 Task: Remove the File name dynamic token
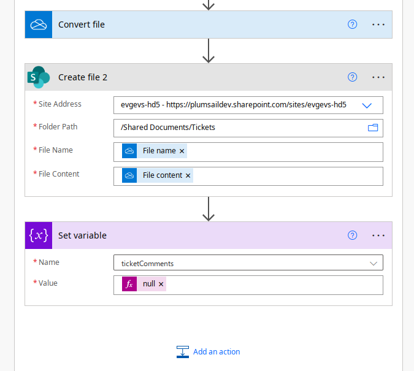point(182,151)
